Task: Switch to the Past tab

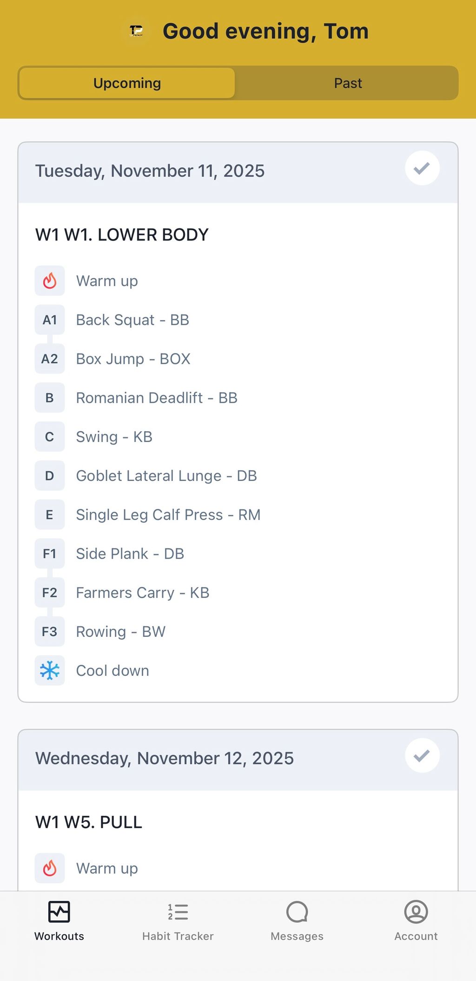Action: [348, 83]
